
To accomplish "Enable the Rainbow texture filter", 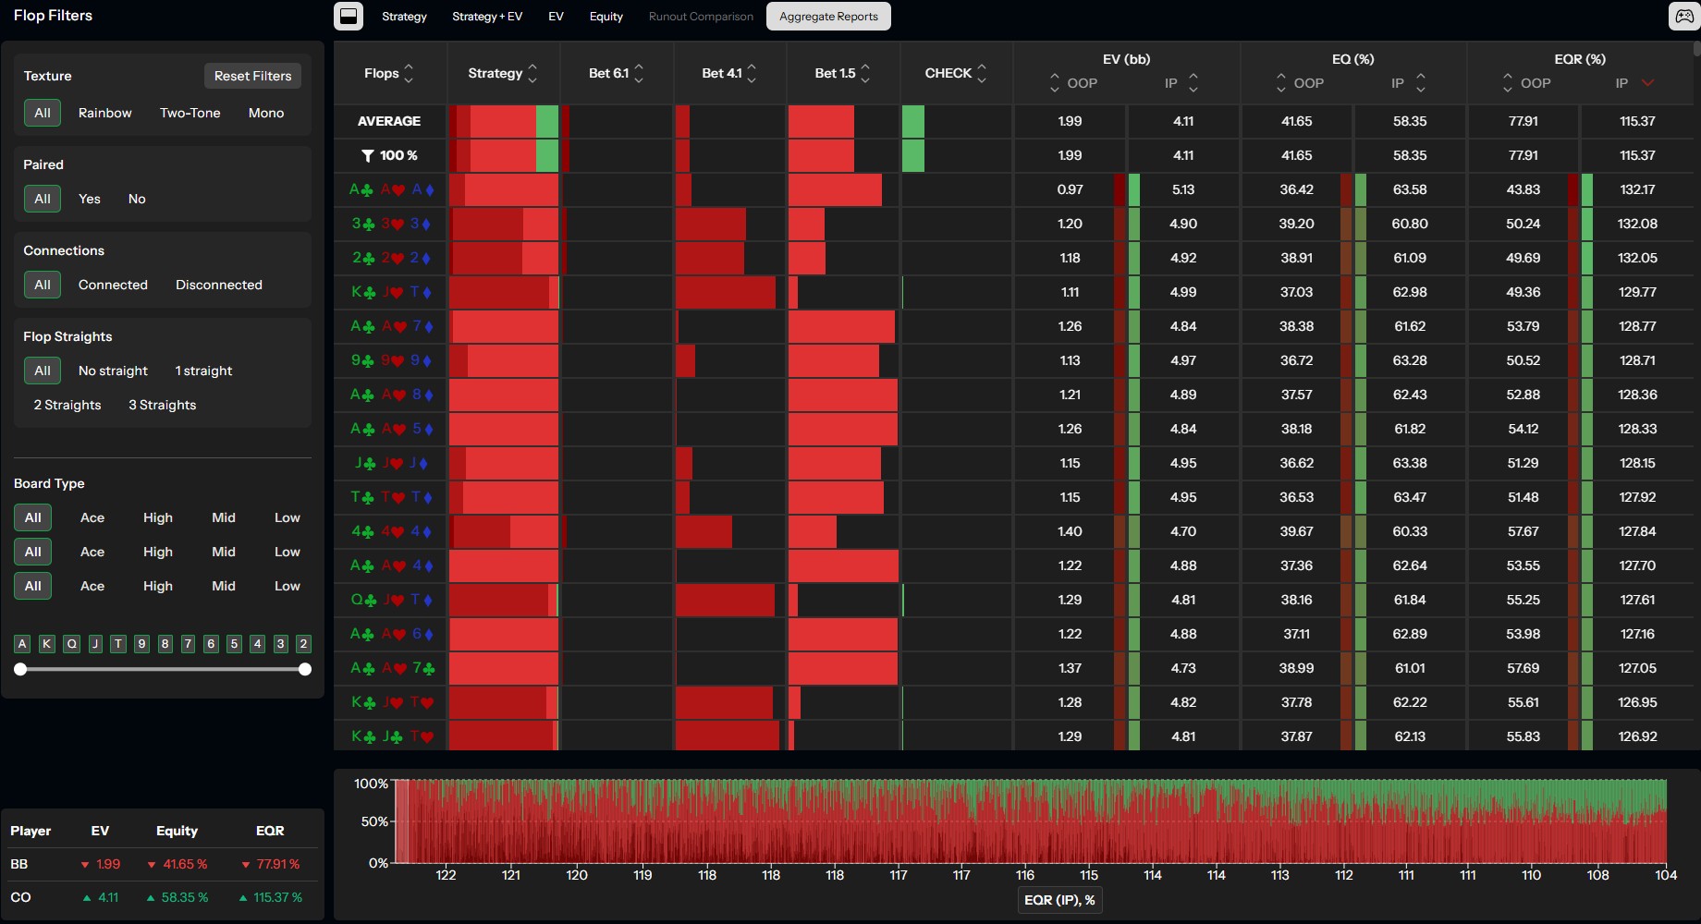I will click(x=104, y=113).
